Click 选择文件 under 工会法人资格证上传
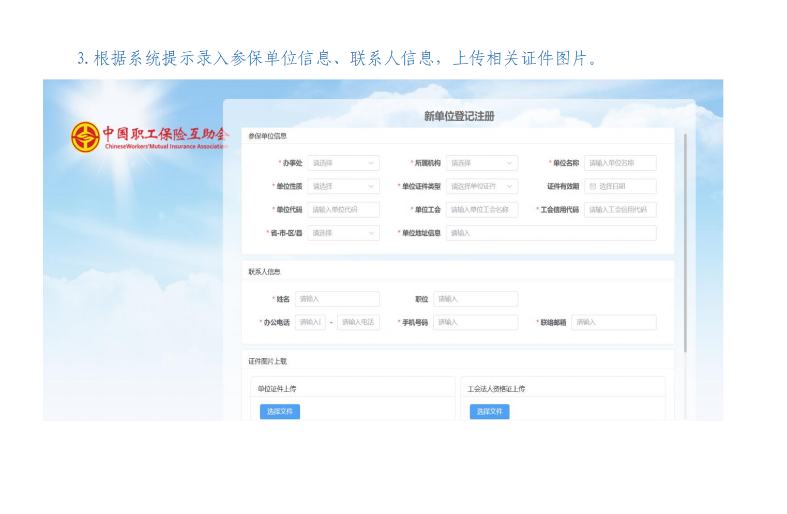Screen dimensions: 787x514 490,412
